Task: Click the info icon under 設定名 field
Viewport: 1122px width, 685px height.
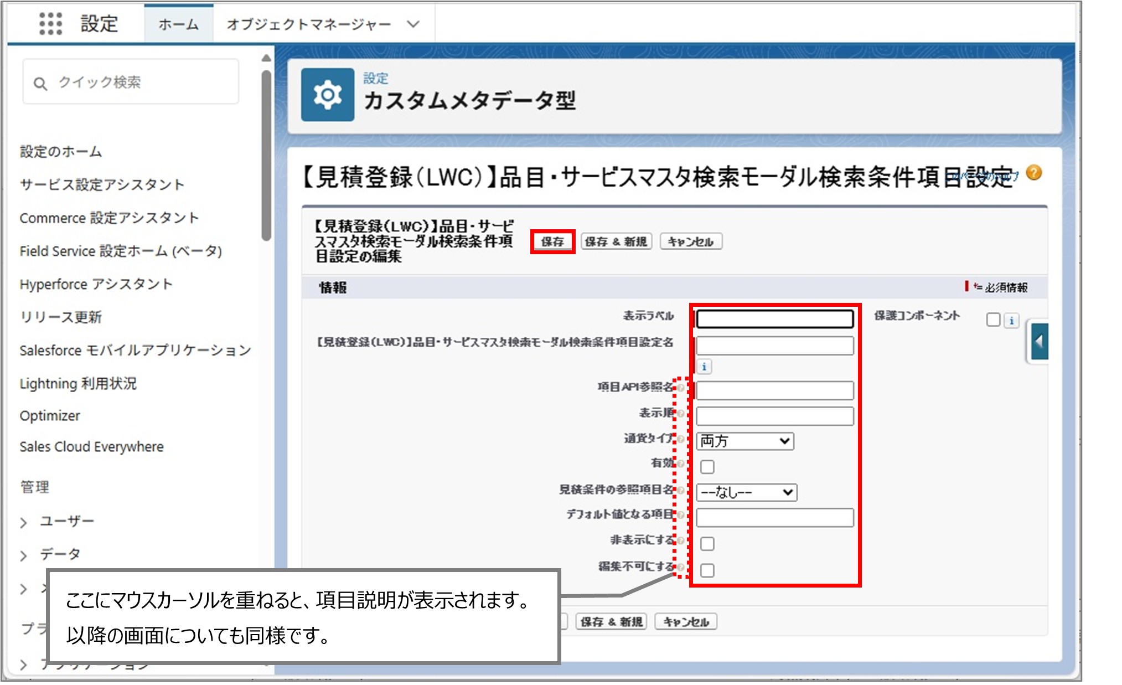Action: tap(705, 367)
